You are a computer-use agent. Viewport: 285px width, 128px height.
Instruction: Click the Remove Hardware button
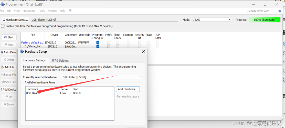point(128,96)
